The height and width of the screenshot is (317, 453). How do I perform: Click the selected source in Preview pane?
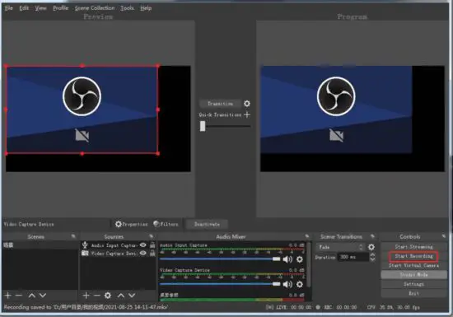coord(82,110)
